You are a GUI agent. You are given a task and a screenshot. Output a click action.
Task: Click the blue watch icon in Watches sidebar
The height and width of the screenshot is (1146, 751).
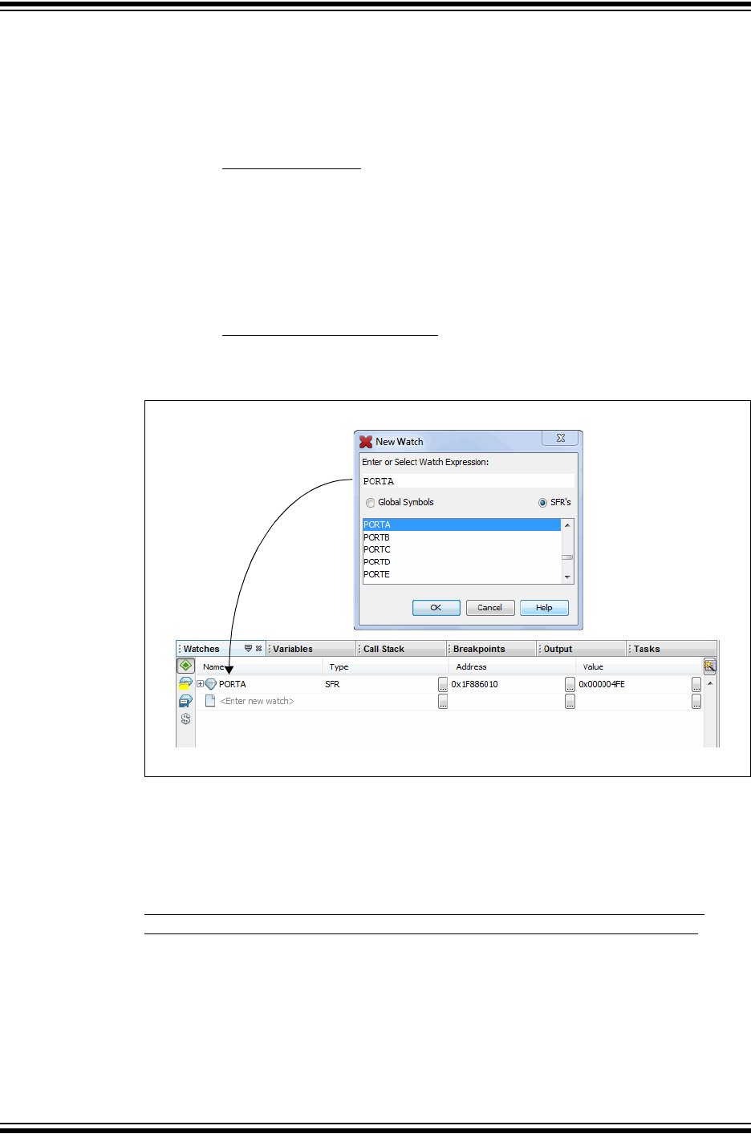pos(185,701)
